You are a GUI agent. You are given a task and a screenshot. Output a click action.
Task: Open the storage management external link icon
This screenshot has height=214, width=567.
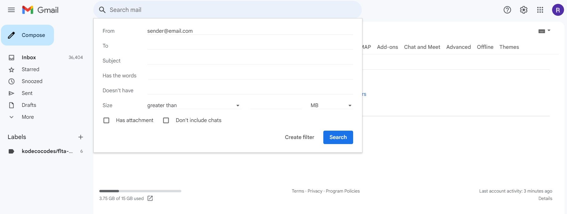click(x=150, y=198)
